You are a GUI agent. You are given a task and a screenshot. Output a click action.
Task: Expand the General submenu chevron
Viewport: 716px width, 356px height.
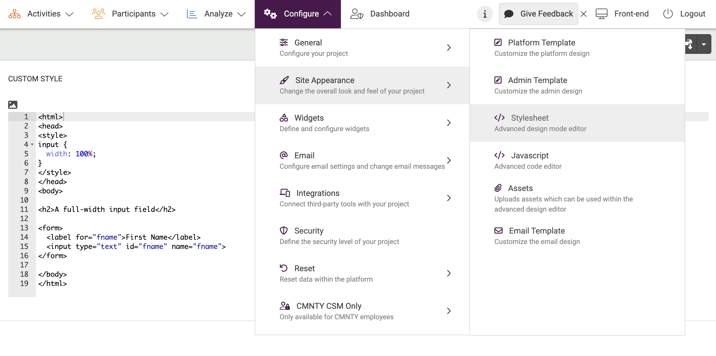[x=449, y=48]
